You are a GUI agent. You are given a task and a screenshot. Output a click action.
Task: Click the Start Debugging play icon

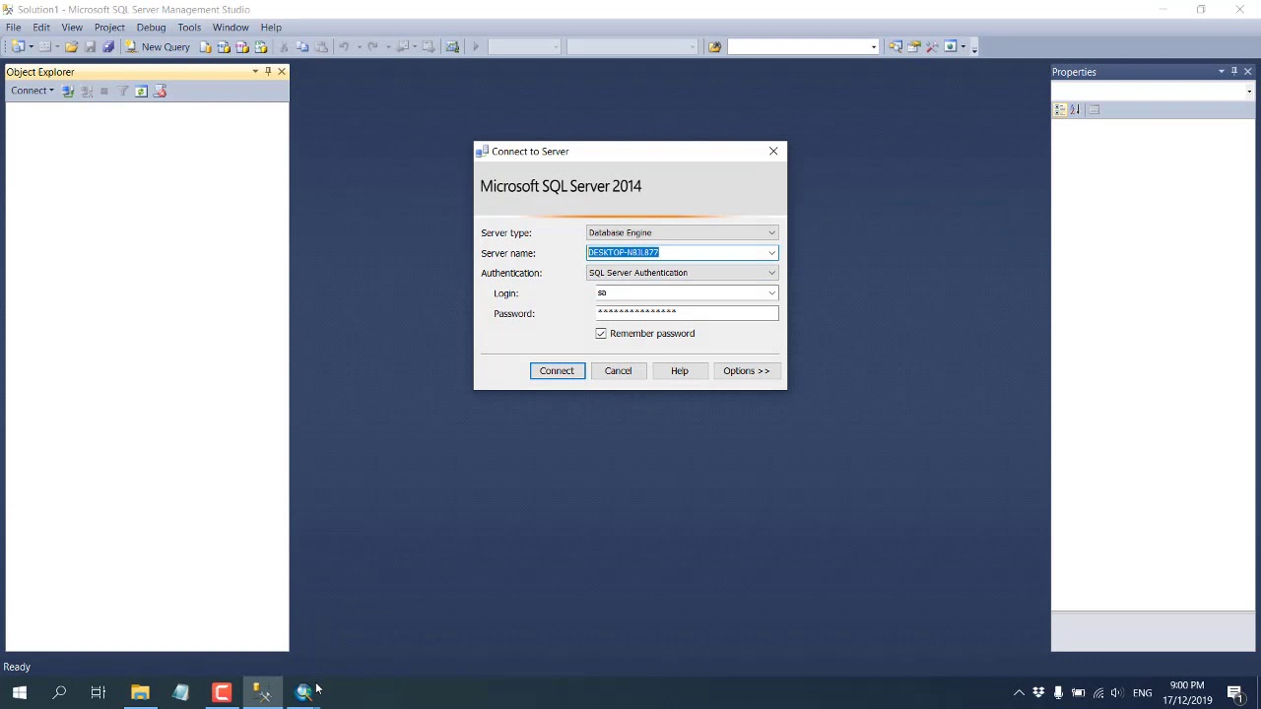(476, 46)
